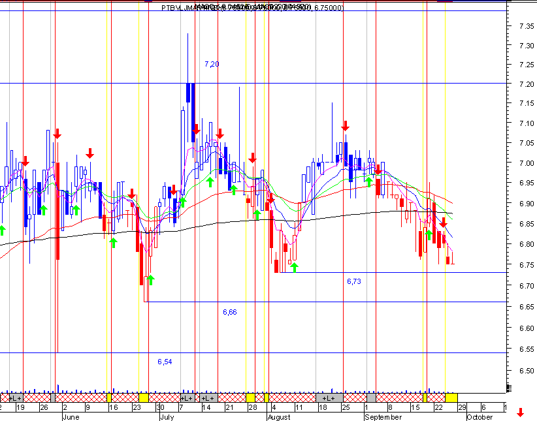Image resolution: width=537 pixels, height=421 pixels.
Task: Click the 6.75 price axis label
Action: pos(527,265)
